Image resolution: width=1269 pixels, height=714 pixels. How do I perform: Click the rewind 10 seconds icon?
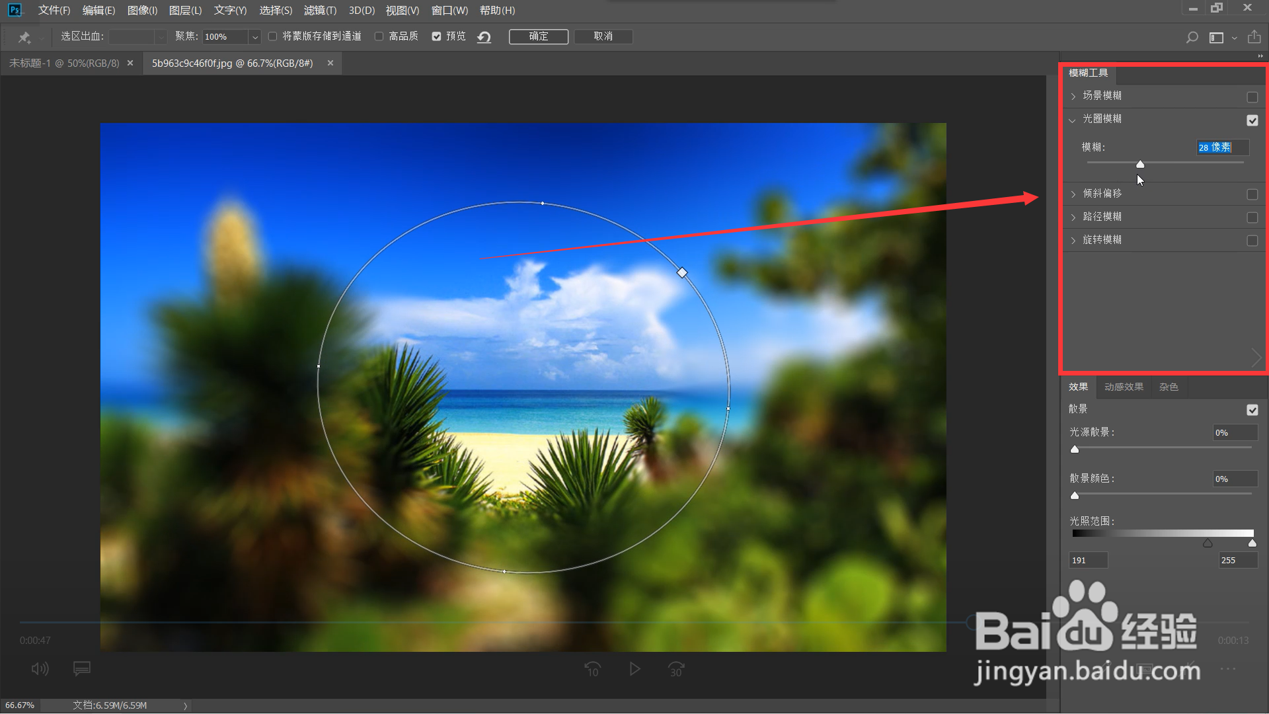[592, 669]
